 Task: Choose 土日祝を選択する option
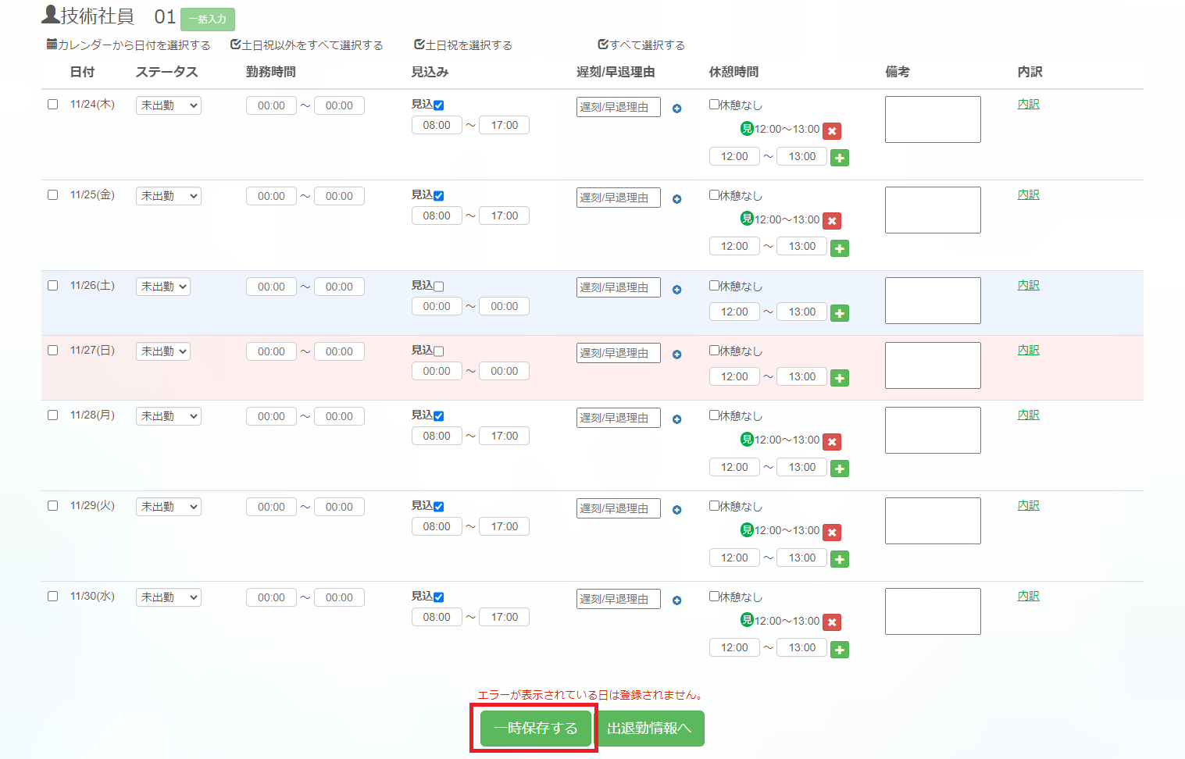pos(463,45)
